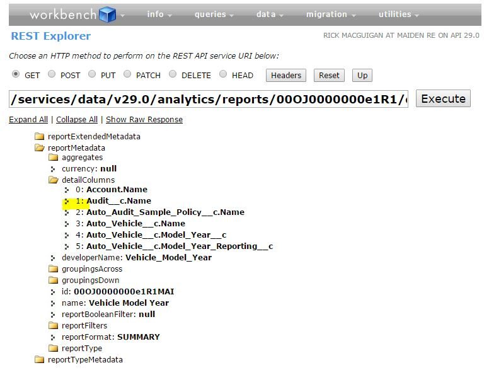Open the workbench logo dropdown arrow
Screen dimensions: 489x370
[x=122, y=15]
